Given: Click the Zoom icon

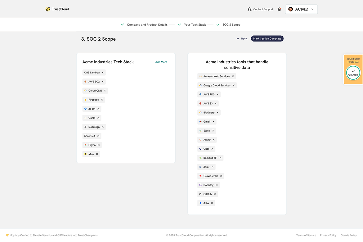Looking at the screenshot, I should tap(85, 109).
